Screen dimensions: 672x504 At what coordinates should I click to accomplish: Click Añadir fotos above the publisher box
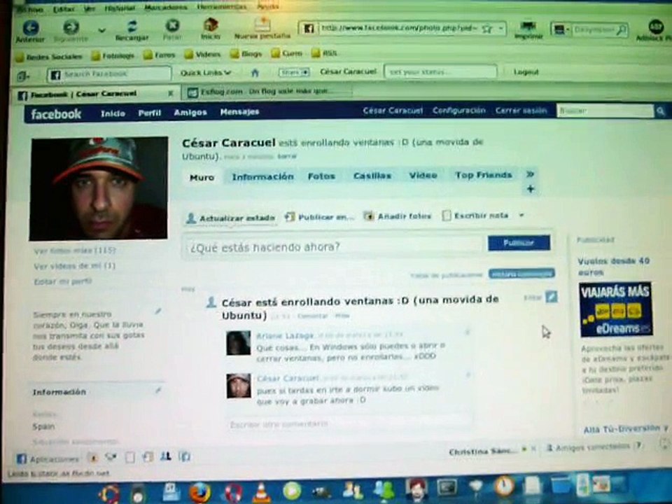pos(398,216)
